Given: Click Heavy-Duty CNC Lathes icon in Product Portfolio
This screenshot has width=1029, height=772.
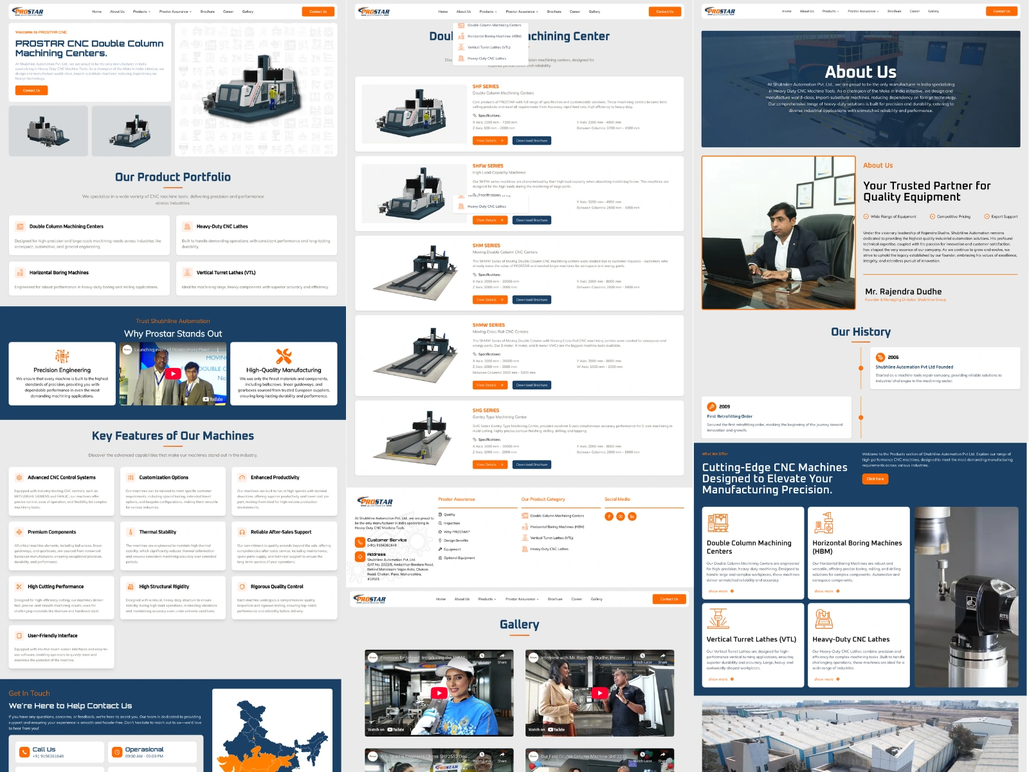Looking at the screenshot, I should point(187,226).
